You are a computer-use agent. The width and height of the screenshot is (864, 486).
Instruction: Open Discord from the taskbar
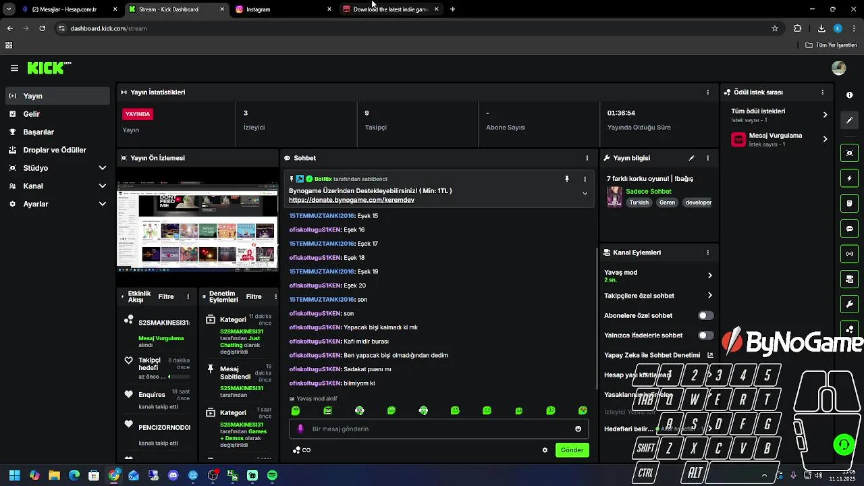click(x=173, y=475)
